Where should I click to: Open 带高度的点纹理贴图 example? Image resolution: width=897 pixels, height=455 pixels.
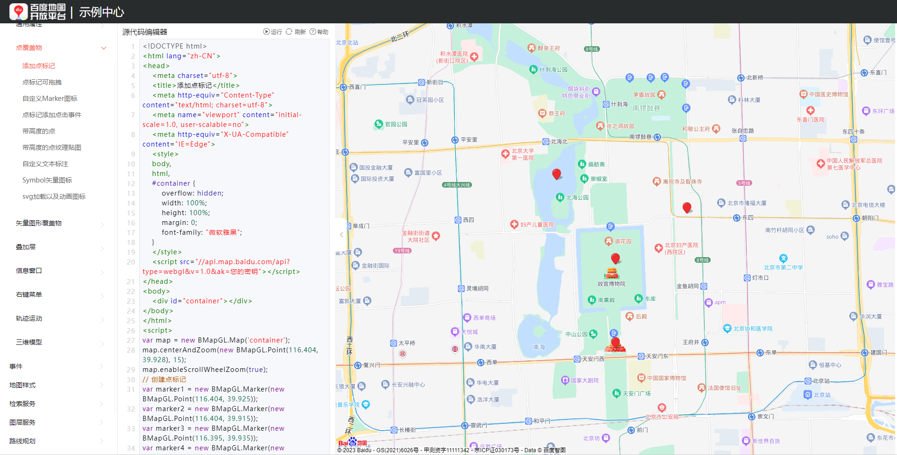(x=52, y=147)
